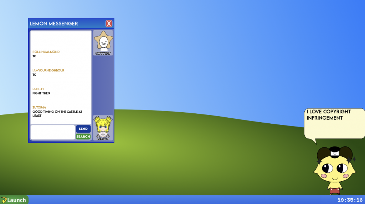Select the RollingAlmond username in chat

pyautogui.click(x=46, y=52)
